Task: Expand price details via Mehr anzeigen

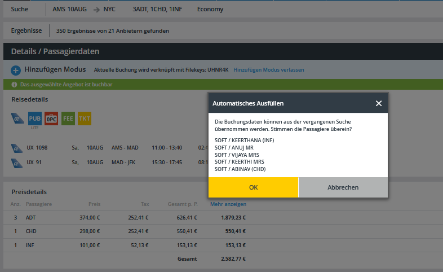Action: 228,204
